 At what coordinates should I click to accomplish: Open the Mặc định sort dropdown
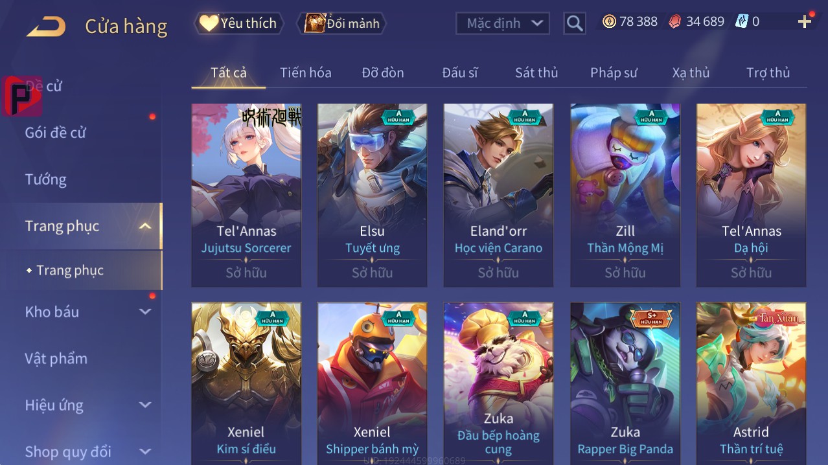tap(503, 23)
